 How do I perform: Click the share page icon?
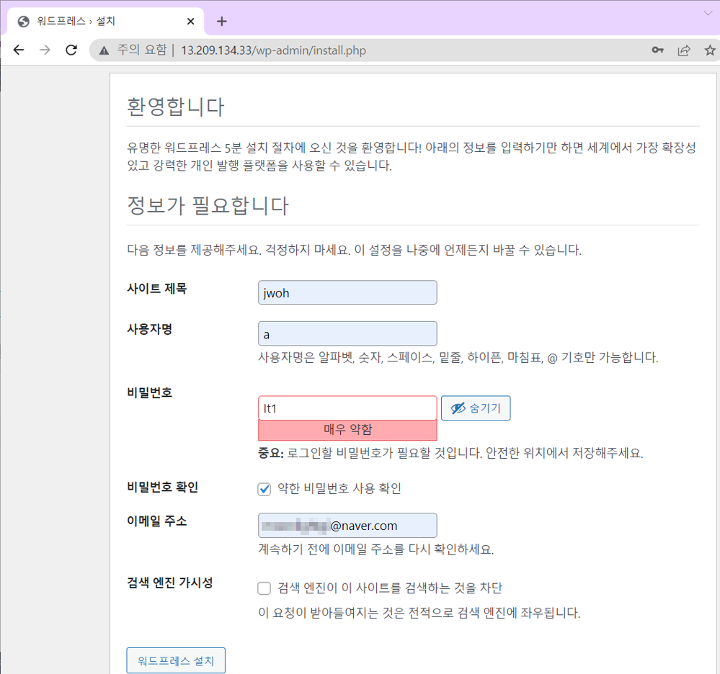click(684, 50)
